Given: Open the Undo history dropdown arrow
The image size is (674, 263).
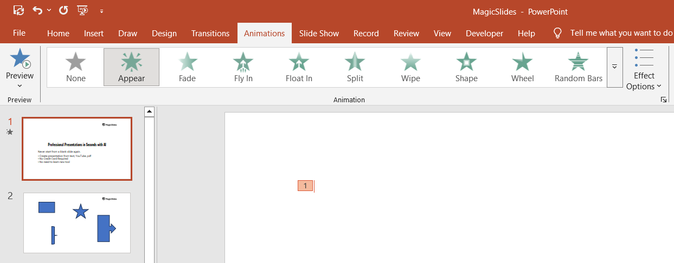Looking at the screenshot, I should click(x=49, y=10).
